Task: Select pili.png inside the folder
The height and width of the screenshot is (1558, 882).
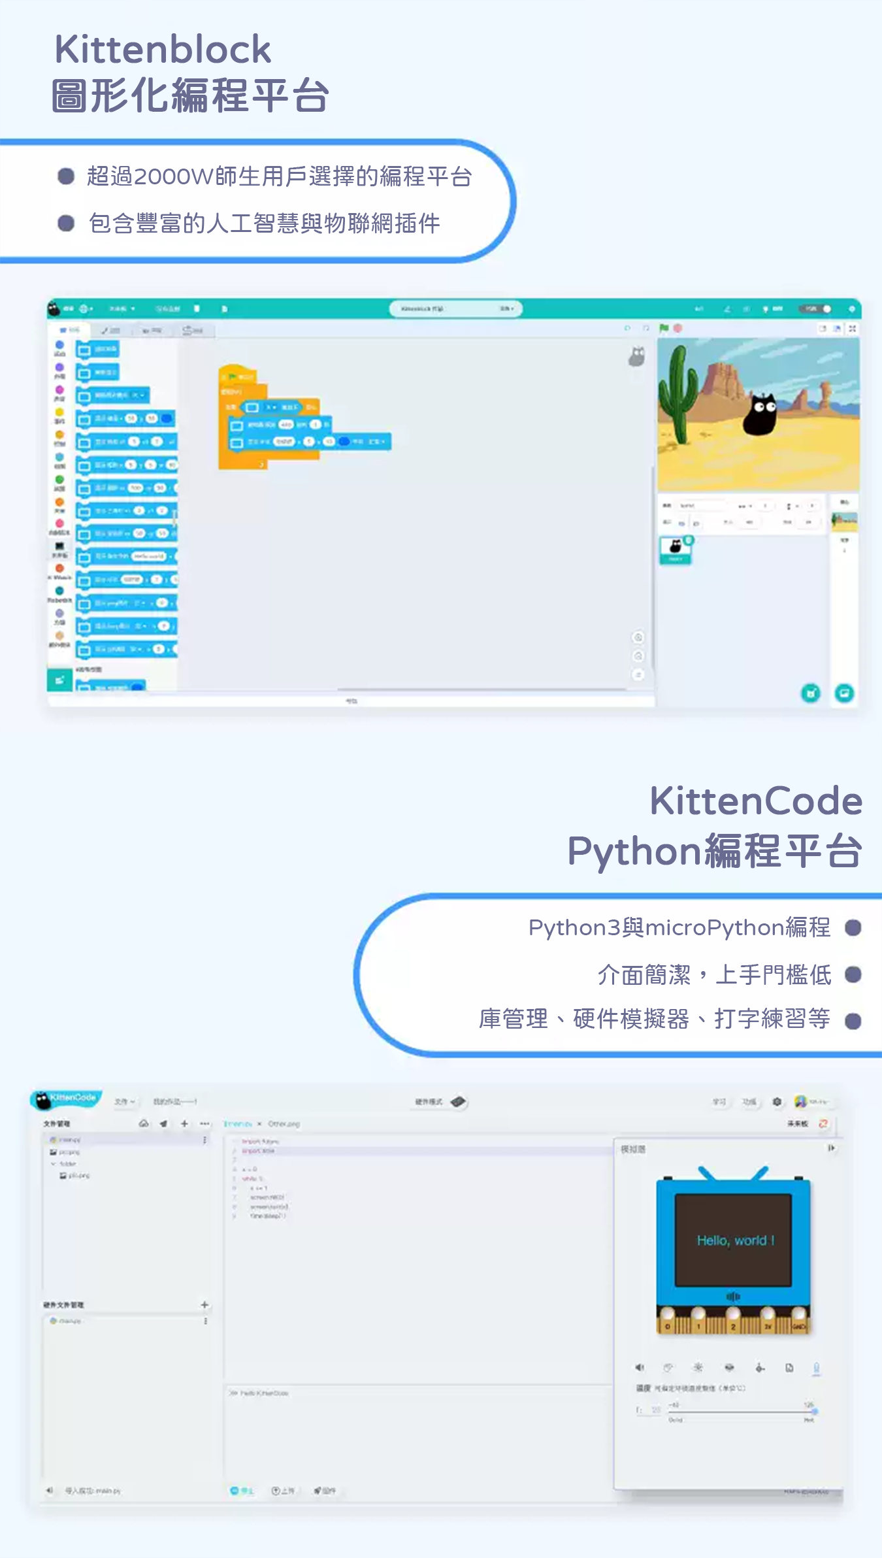Action: (x=75, y=1176)
